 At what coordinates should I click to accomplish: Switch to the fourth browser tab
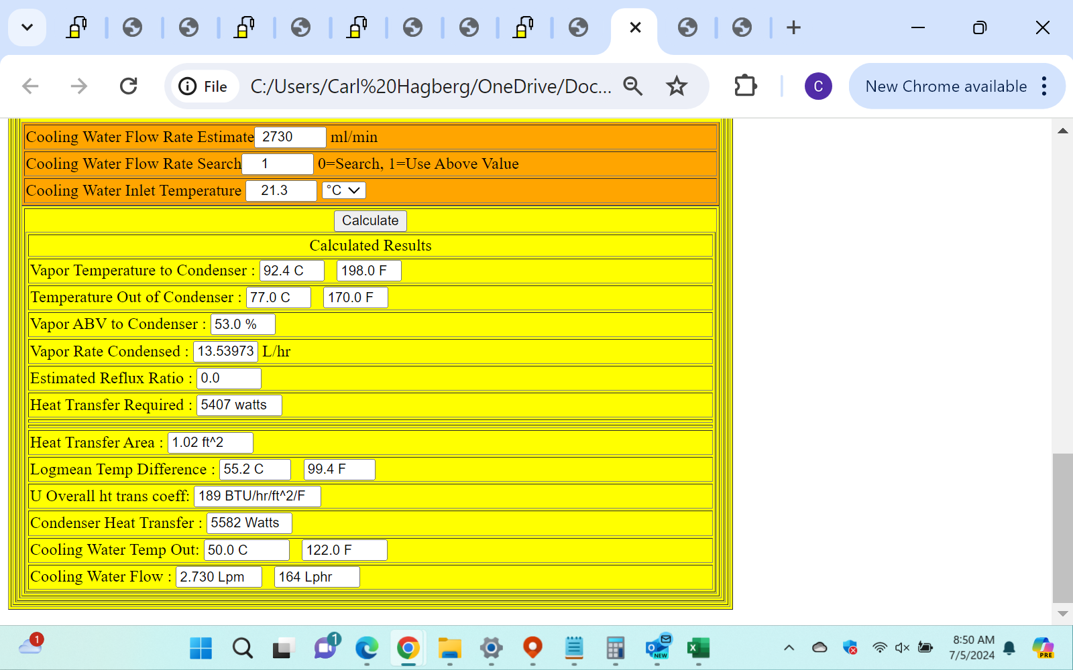[x=244, y=27]
